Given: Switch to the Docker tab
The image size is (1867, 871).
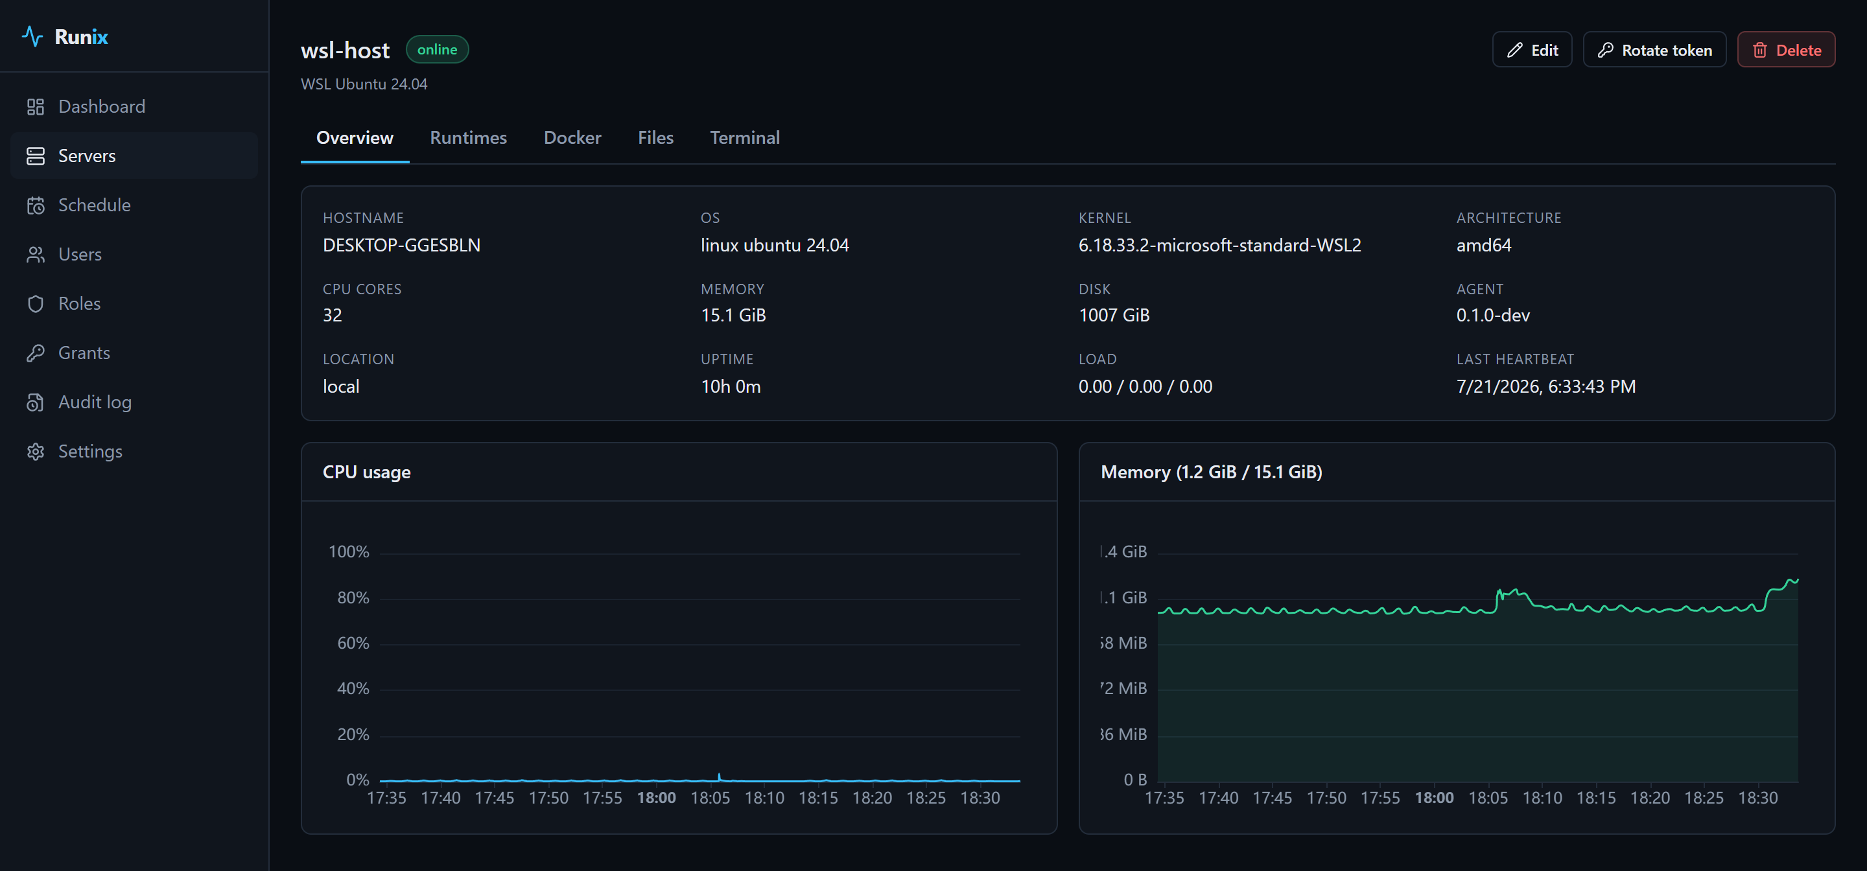Looking at the screenshot, I should pyautogui.click(x=572, y=137).
